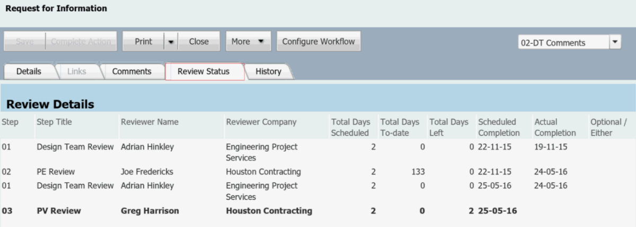Image resolution: width=636 pixels, height=227 pixels.
Task: Go to the History tab
Action: [268, 71]
